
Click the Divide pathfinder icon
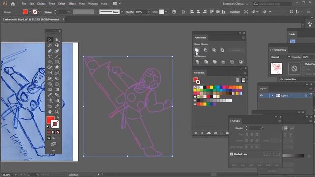[x=197, y=62]
